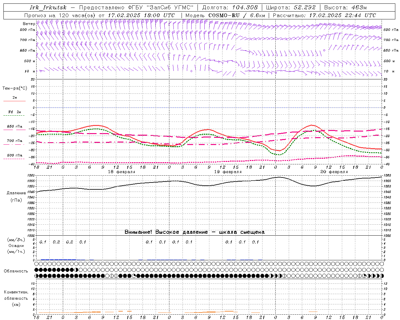Click the '18 февраля' date label

click(x=122, y=172)
